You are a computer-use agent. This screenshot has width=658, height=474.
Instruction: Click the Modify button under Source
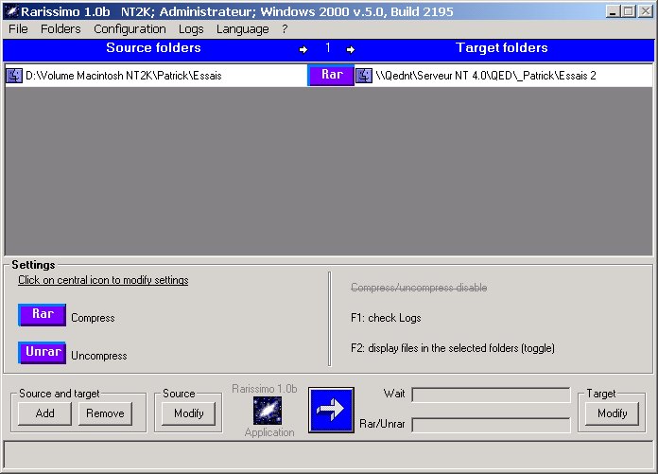pyautogui.click(x=189, y=413)
